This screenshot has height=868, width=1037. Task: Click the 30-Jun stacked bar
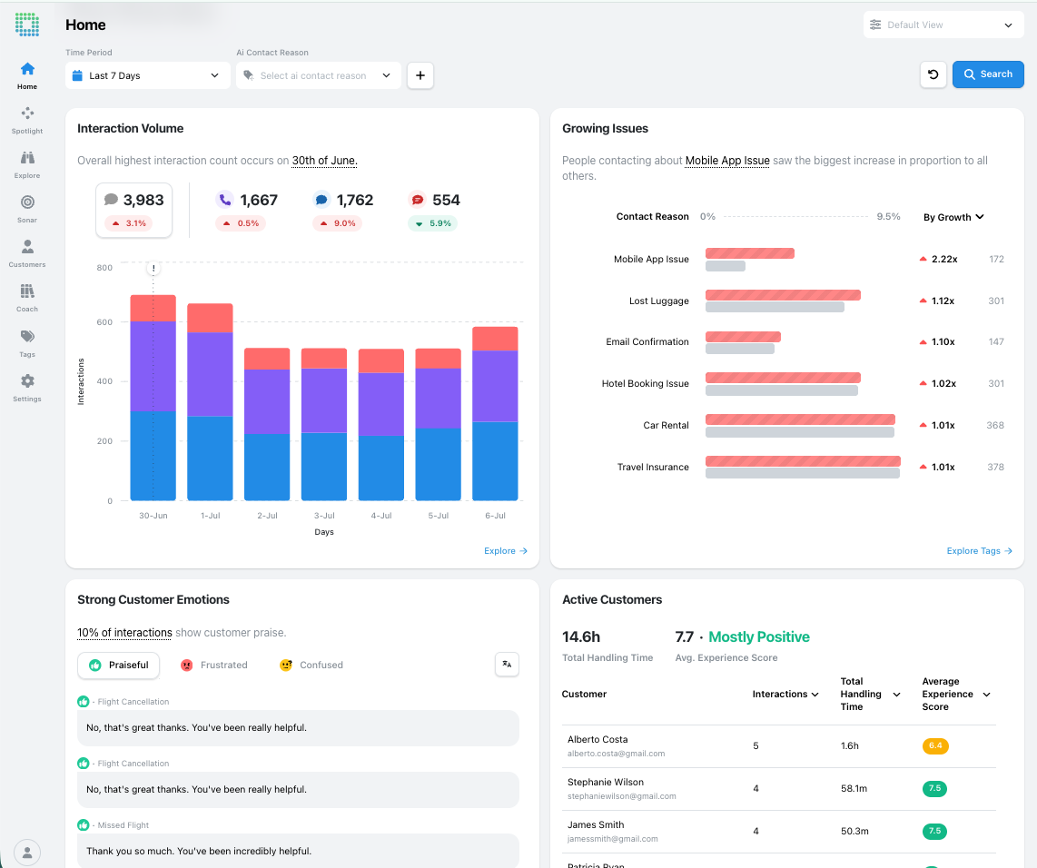click(153, 398)
